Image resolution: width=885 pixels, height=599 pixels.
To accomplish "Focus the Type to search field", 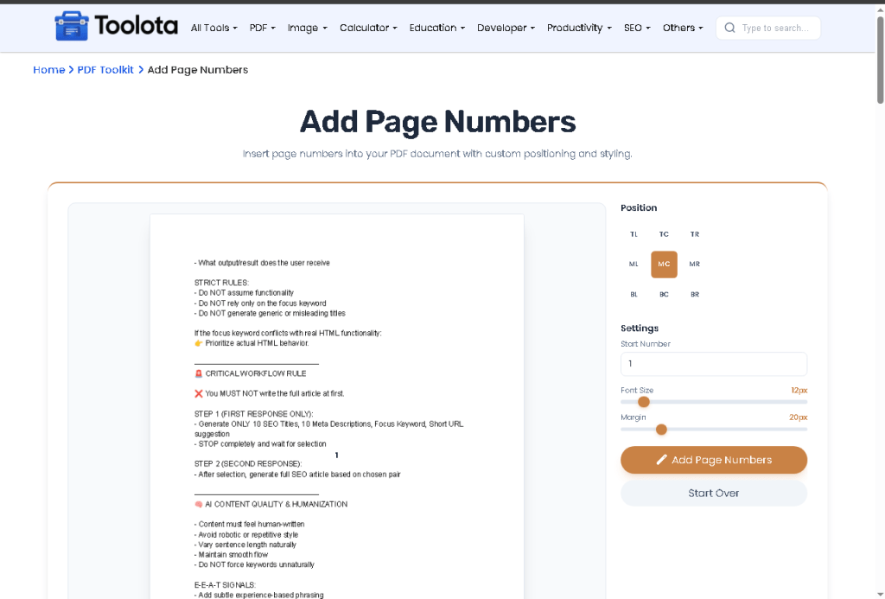I will point(768,28).
